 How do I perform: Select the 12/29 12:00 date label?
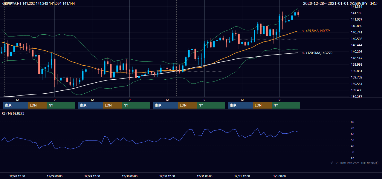(x=92, y=176)
